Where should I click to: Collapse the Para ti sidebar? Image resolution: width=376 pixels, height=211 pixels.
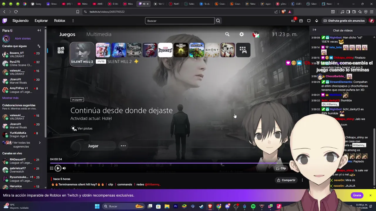[x=39, y=30]
